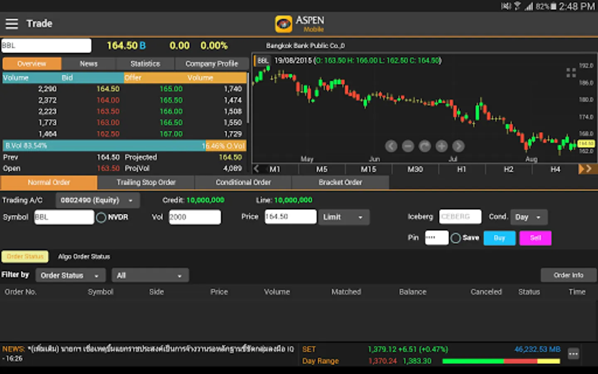598x374 pixels.
Task: Select the M1 chart timeframe
Action: pyautogui.click(x=275, y=169)
